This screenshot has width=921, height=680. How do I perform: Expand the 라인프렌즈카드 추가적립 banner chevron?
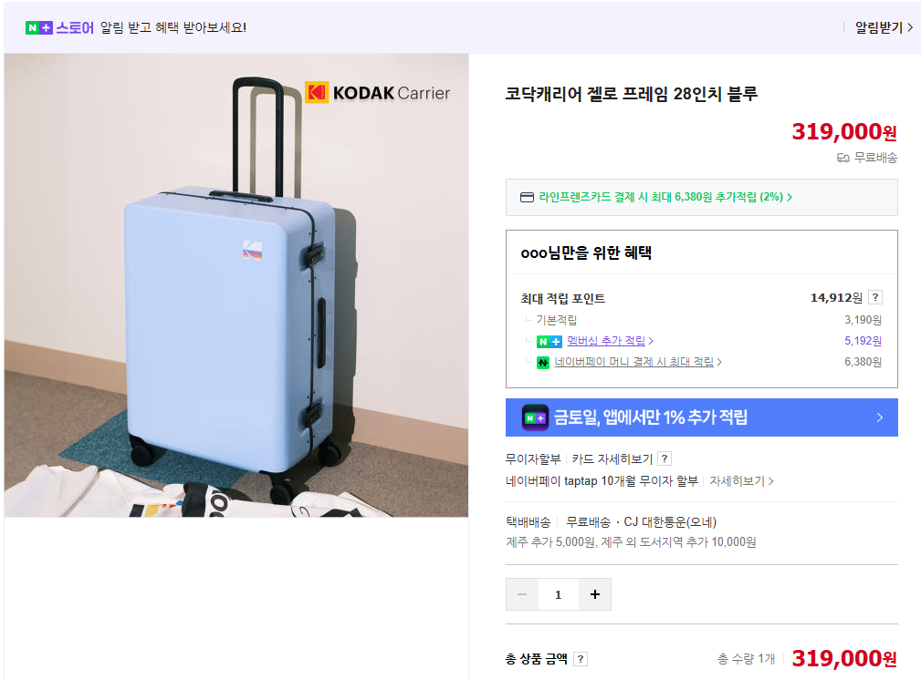tap(790, 197)
